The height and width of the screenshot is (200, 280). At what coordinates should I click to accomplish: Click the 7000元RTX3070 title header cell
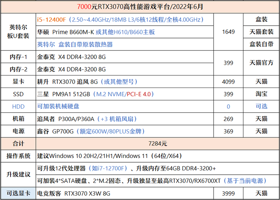tap(140, 7)
